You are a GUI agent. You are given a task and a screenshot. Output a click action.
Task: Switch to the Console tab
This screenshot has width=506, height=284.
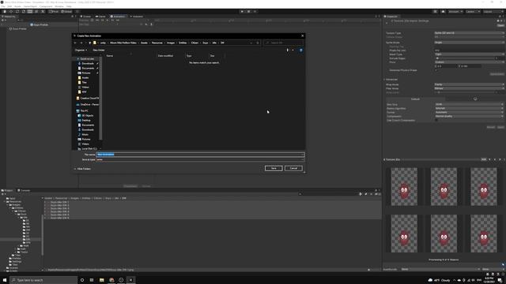(24, 190)
